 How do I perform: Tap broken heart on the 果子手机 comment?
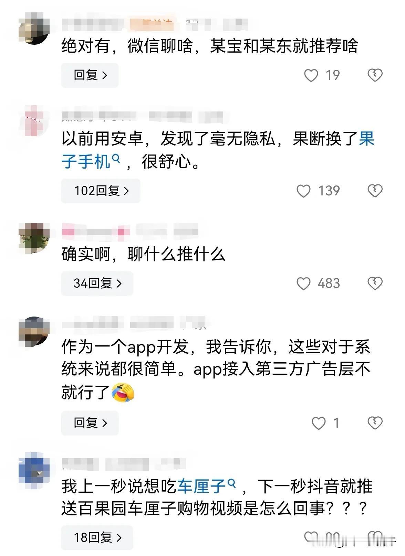375,191
